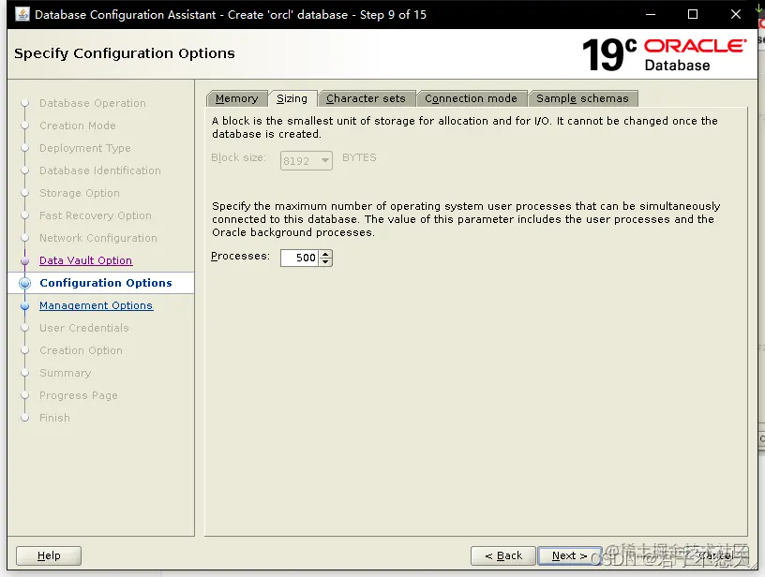The image size is (765, 577).
Task: Click the Database Identification step label
Action: 100,170
